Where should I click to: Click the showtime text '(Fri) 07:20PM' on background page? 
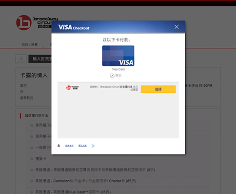[x=202, y=86]
